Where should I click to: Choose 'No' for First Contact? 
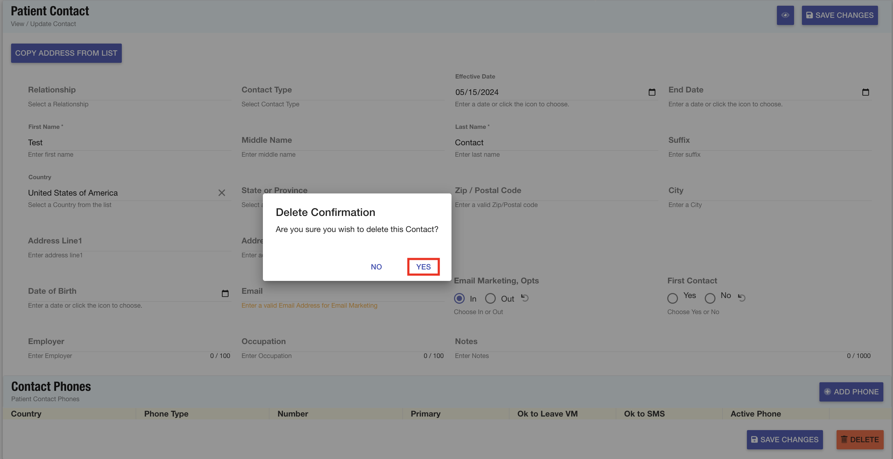pyautogui.click(x=710, y=298)
